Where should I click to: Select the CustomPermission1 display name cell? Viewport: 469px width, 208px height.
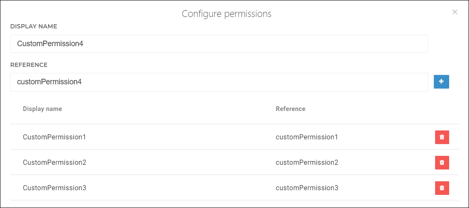[x=55, y=137]
